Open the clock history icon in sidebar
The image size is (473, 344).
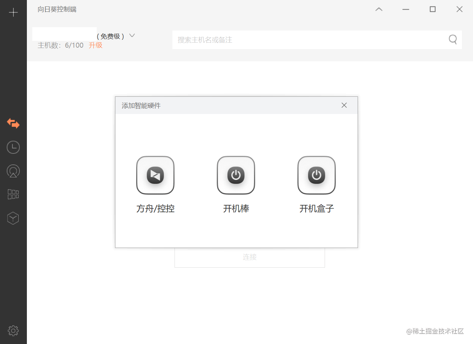coord(13,147)
